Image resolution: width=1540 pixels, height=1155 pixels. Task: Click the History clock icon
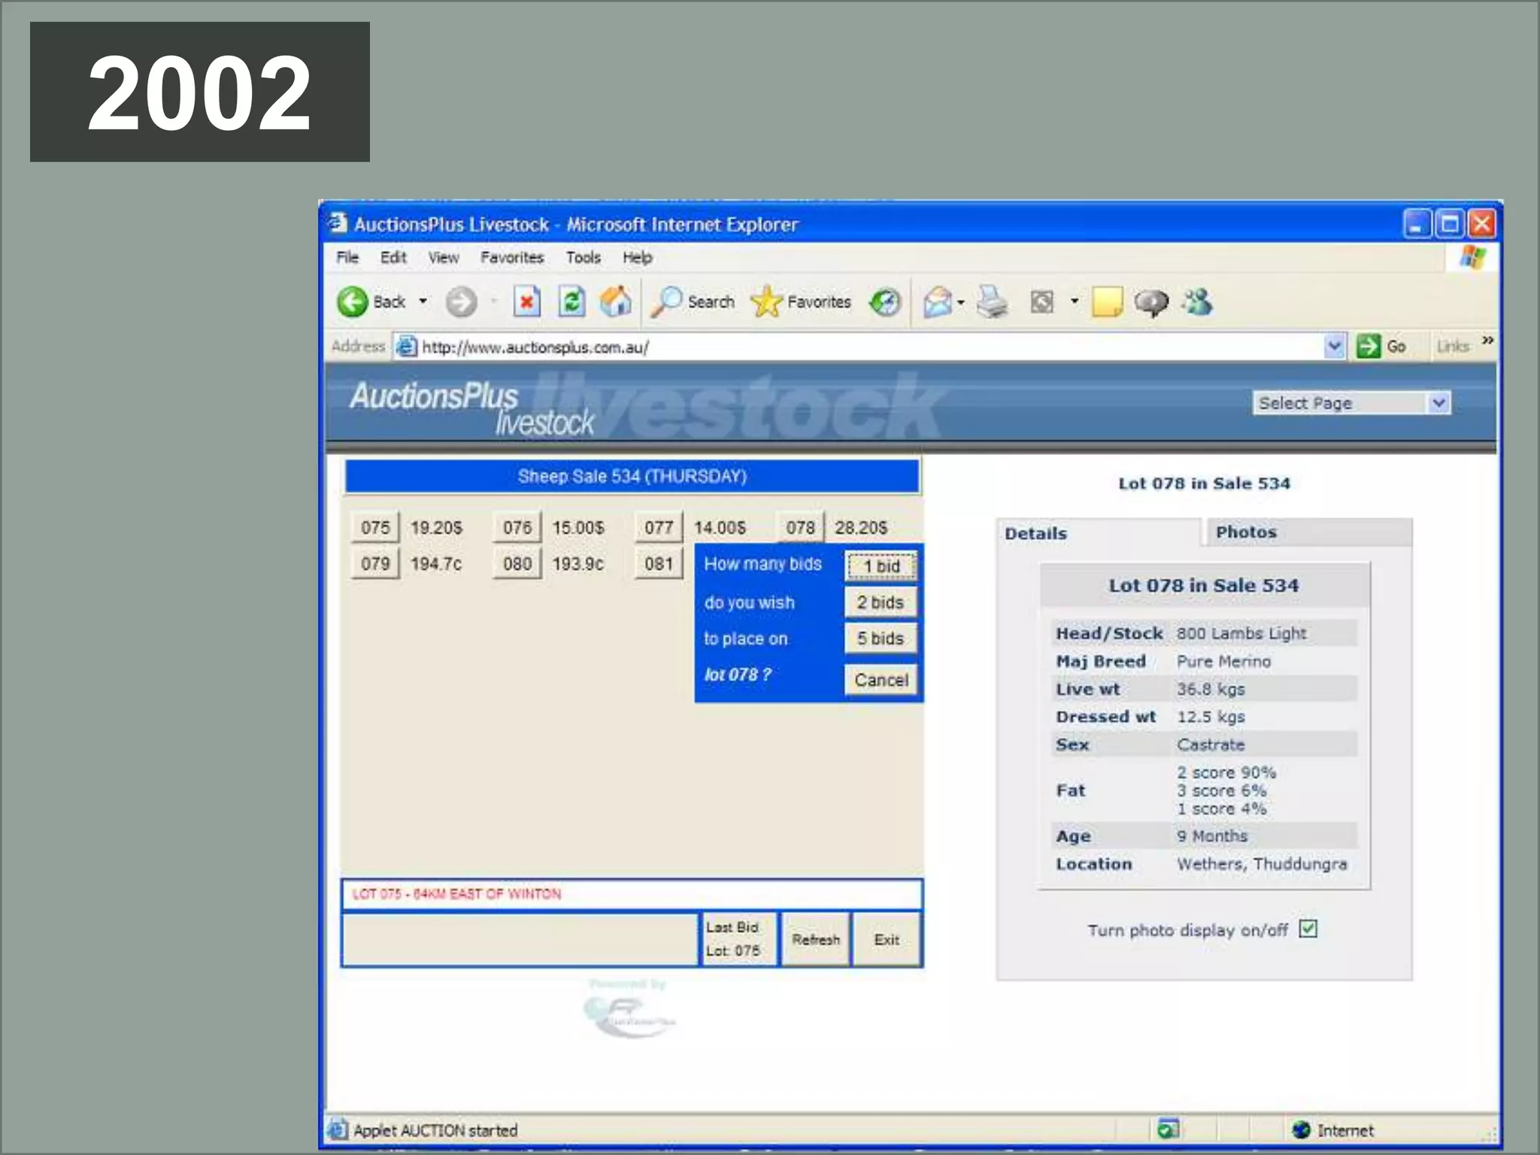[x=884, y=302]
